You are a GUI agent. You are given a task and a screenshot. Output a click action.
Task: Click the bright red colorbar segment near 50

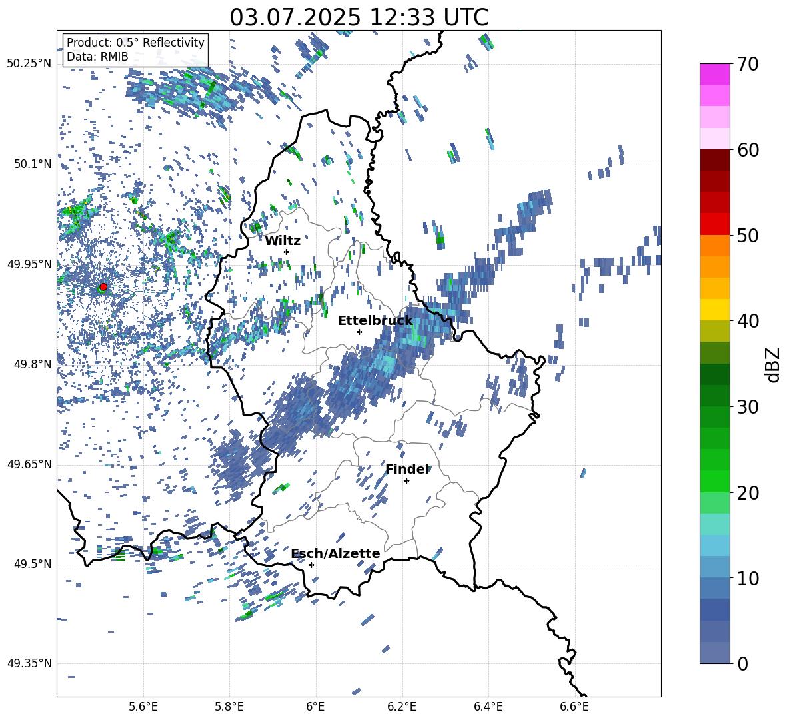point(714,224)
